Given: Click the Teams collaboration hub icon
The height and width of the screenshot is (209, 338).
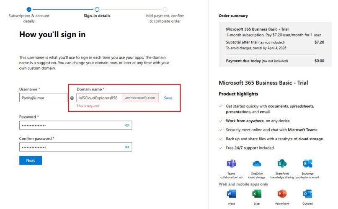Looking at the screenshot, I should pyautogui.click(x=231, y=163).
